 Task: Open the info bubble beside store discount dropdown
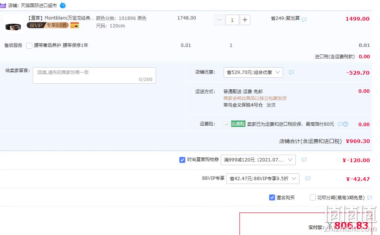pyautogui.click(x=291, y=72)
